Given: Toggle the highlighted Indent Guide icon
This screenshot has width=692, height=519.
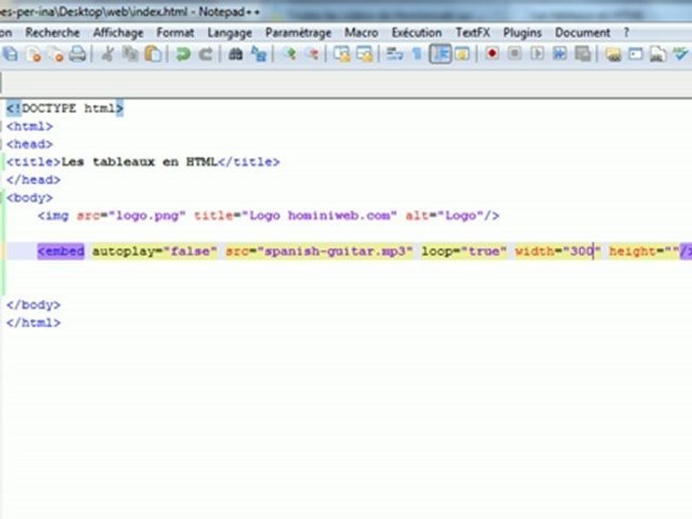Looking at the screenshot, I should coord(440,54).
